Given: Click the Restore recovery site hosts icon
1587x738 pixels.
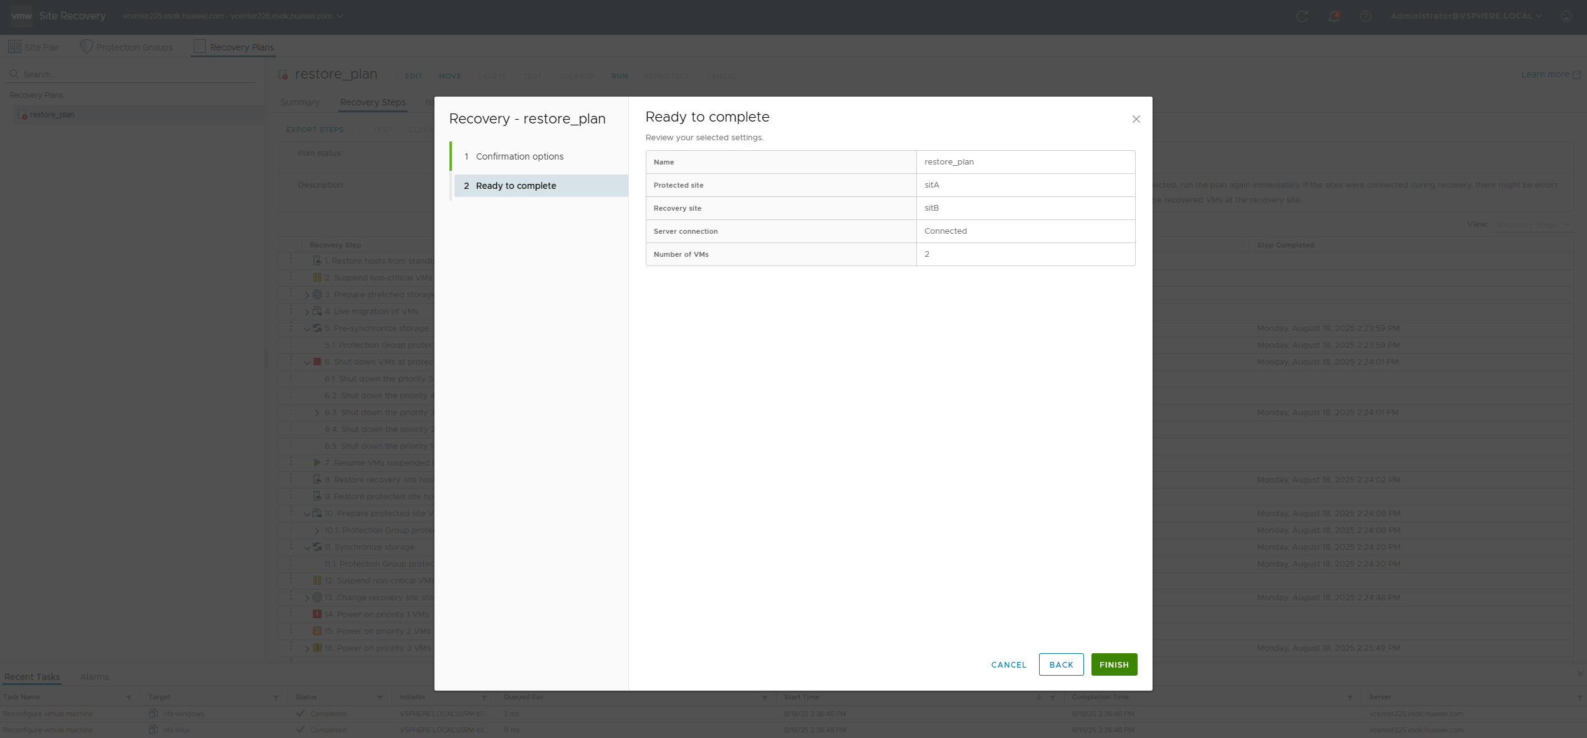Looking at the screenshot, I should tap(317, 479).
